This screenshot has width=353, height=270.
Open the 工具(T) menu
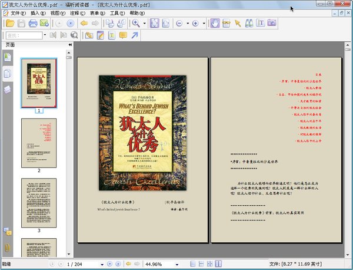[117, 12]
